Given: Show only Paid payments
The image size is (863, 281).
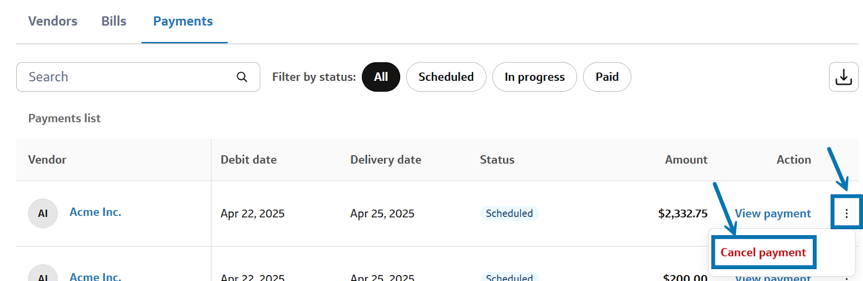Looking at the screenshot, I should tap(607, 77).
